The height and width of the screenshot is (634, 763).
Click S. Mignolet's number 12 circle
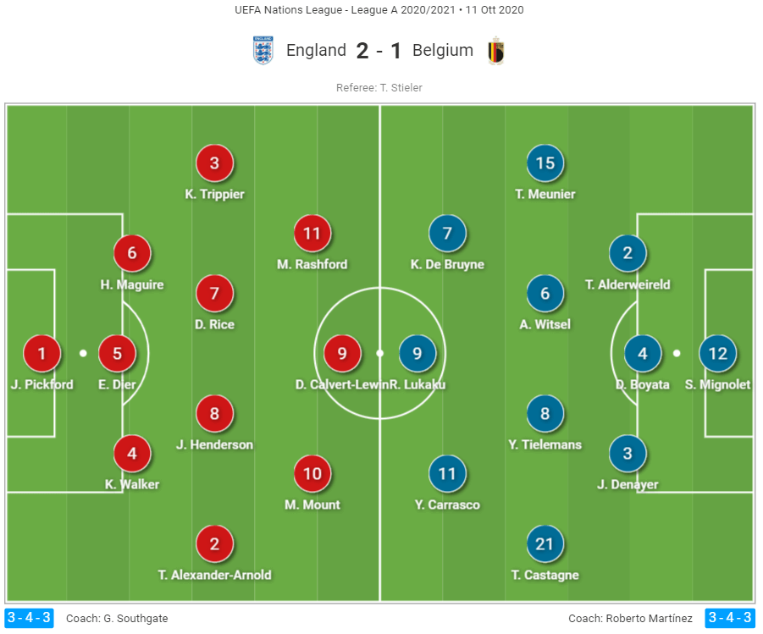coord(718,354)
